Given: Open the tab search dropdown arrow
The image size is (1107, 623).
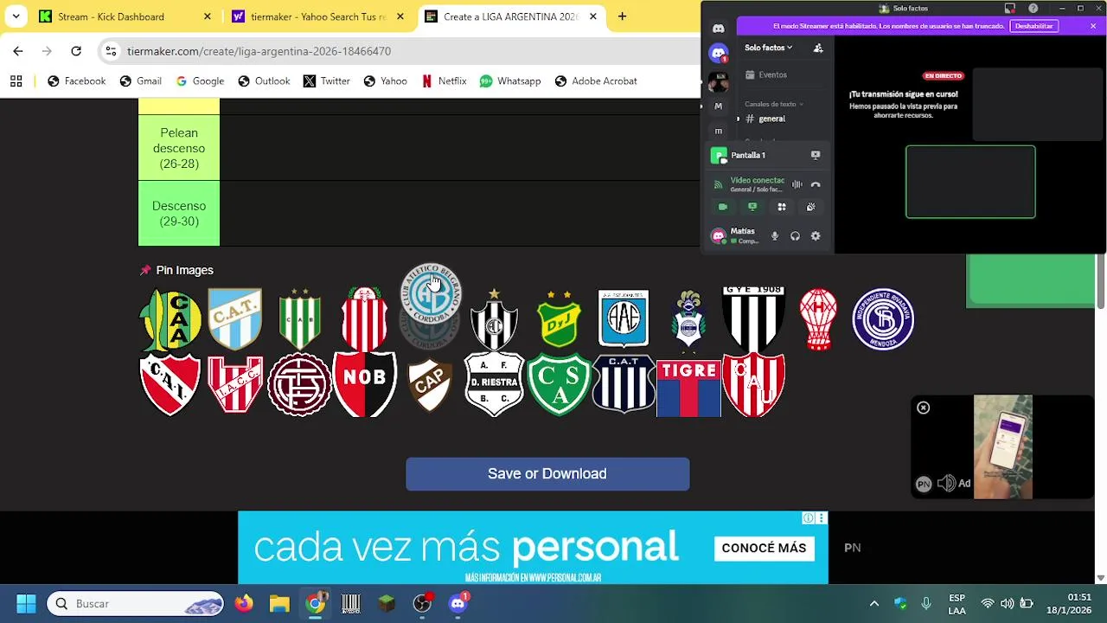Looking at the screenshot, I should [x=16, y=16].
